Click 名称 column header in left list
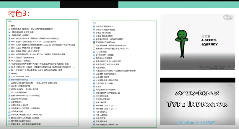The width and height of the screenshot is (239, 129). pos(10,21)
